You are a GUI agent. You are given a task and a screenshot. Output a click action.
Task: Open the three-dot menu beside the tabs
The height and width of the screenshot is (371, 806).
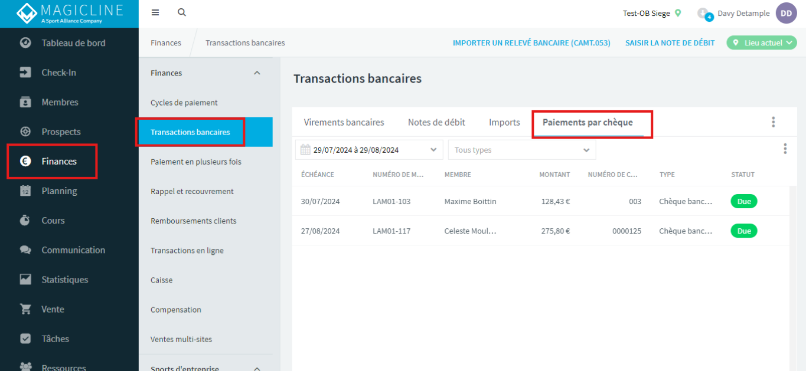pyautogui.click(x=773, y=122)
